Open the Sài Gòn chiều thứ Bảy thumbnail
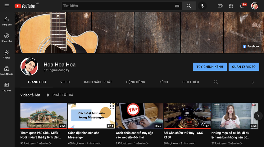This screenshot has height=147, width=264. (x=187, y=116)
